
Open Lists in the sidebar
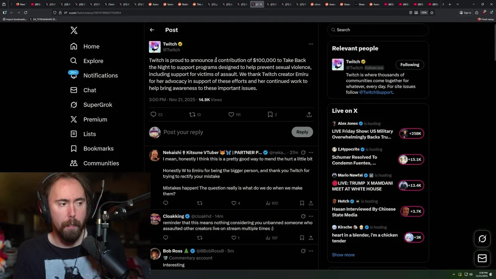pos(83,134)
